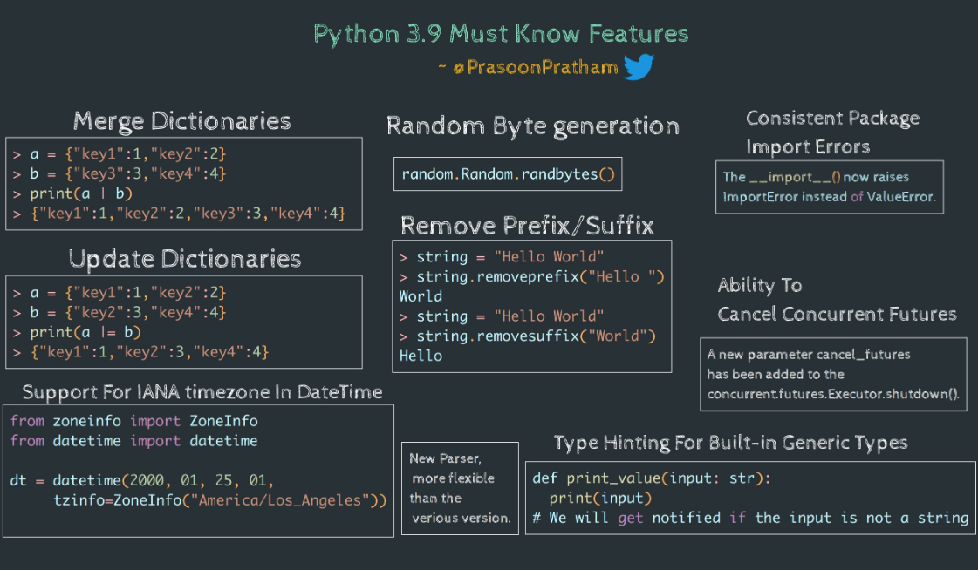The image size is (978, 570).
Task: Open the @PrasoonPratham handle link
Action: point(535,68)
